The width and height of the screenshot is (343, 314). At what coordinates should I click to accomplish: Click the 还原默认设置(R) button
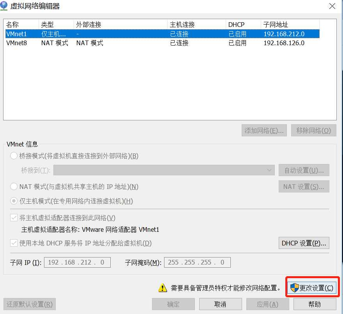(x=30, y=304)
